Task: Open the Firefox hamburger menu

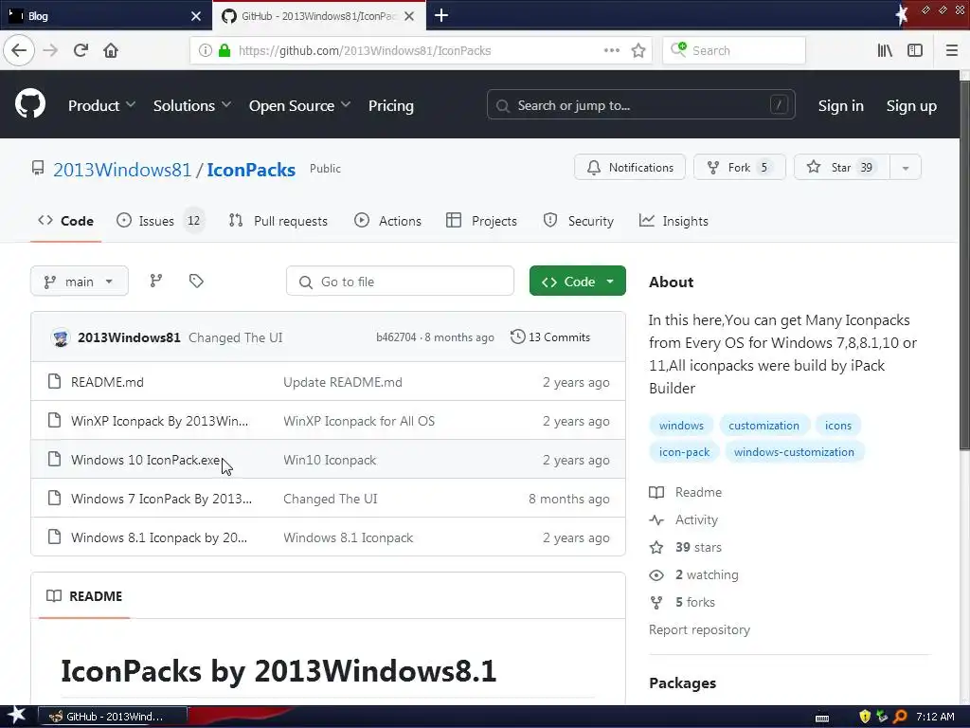Action: tap(952, 50)
